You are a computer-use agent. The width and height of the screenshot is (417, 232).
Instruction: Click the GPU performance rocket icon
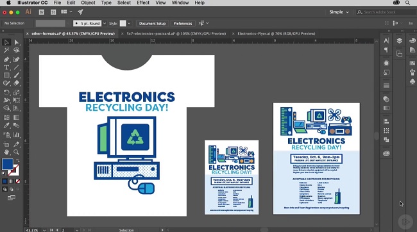click(x=80, y=12)
